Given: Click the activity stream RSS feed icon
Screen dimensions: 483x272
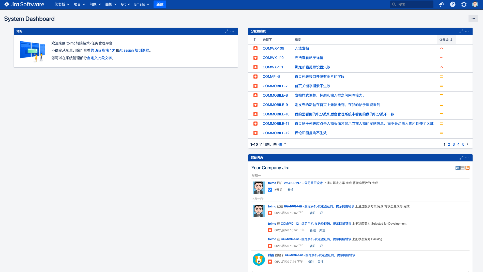Looking at the screenshot, I should [x=467, y=168].
